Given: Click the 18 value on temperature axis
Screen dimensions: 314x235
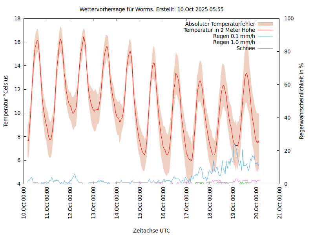Looking at the screenshot, I should [x=17, y=19].
